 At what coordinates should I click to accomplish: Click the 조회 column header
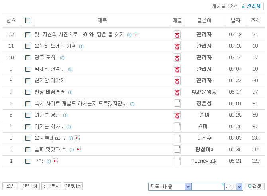(255, 21)
